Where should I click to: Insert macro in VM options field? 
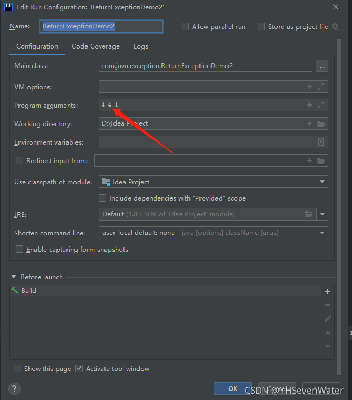coord(310,87)
